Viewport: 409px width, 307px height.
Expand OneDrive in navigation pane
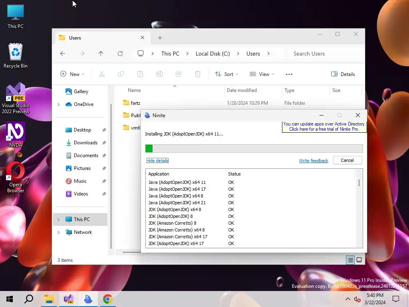[x=58, y=104]
